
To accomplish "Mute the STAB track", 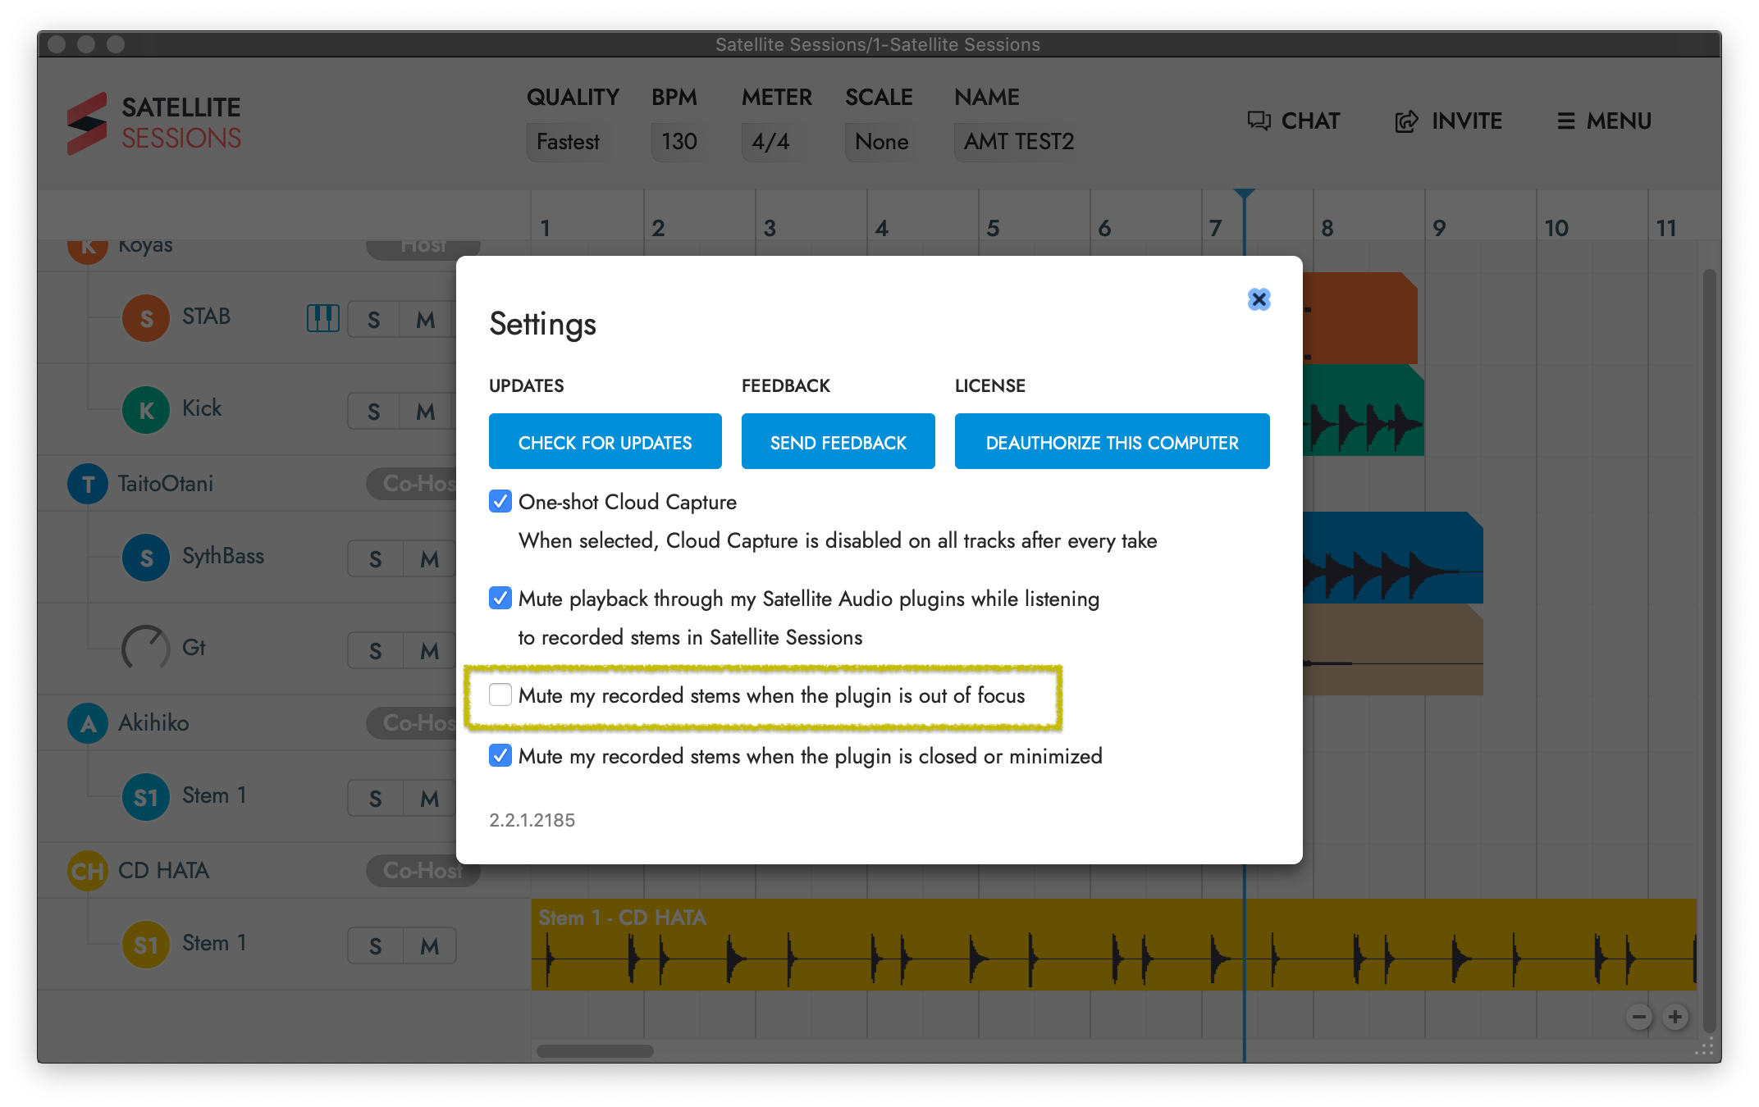I will 426,320.
